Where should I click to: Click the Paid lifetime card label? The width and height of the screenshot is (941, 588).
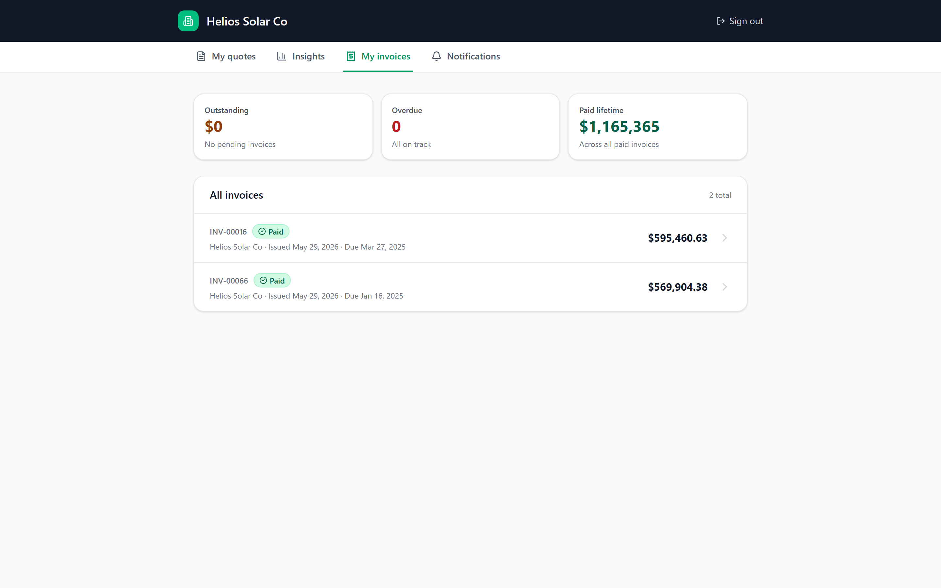coord(601,110)
